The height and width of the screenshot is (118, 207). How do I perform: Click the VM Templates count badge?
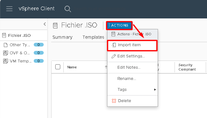coord(39,61)
